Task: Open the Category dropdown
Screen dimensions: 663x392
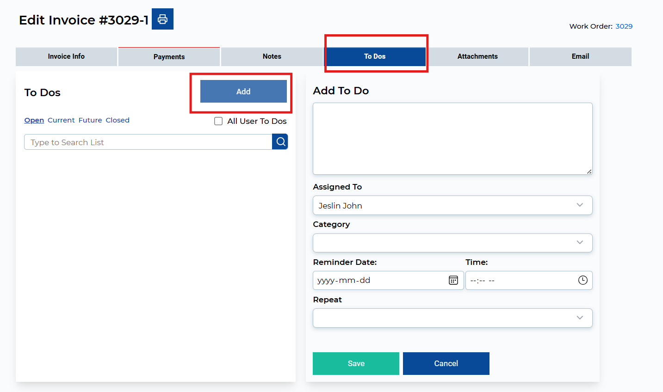Action: pos(452,243)
